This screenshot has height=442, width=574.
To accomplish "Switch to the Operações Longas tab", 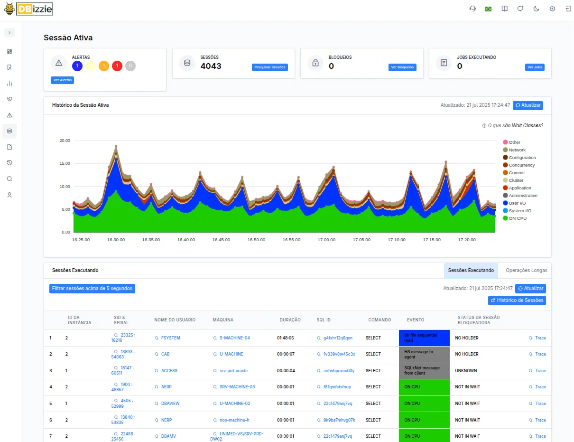I will tap(526, 271).
